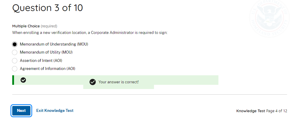
Task: Click the checkmark icon at banner's left edge
Action: point(23,80)
